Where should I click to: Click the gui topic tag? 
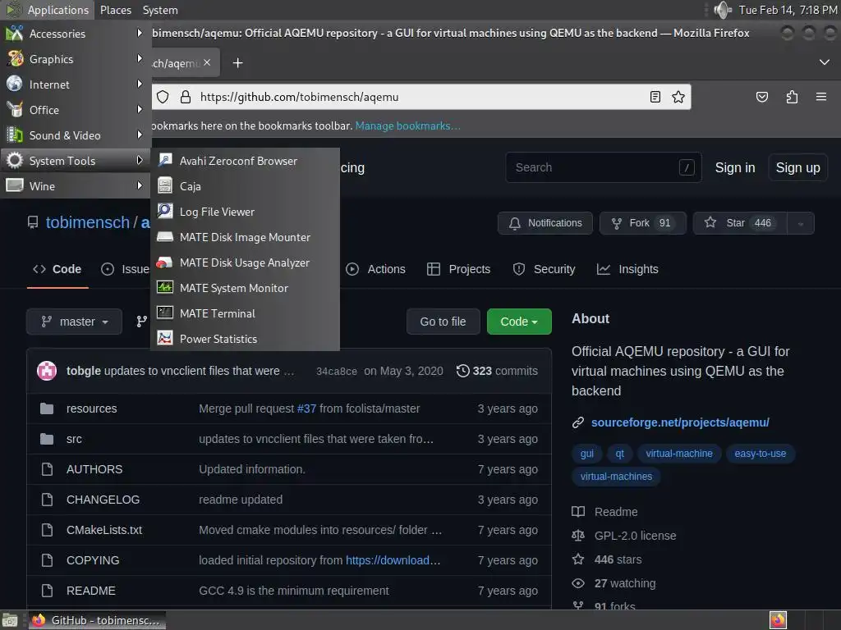tap(586, 454)
